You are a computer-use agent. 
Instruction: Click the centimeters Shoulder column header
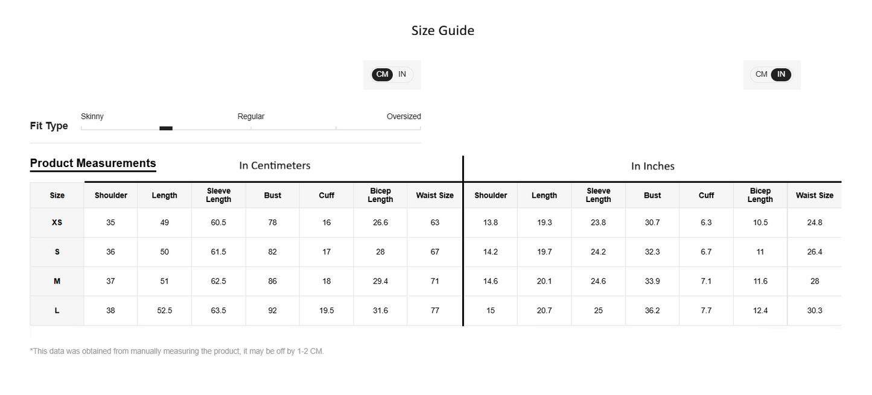pos(111,195)
